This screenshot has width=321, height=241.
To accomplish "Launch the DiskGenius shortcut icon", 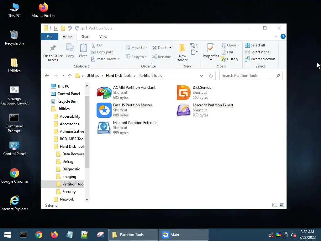I will [183, 93].
